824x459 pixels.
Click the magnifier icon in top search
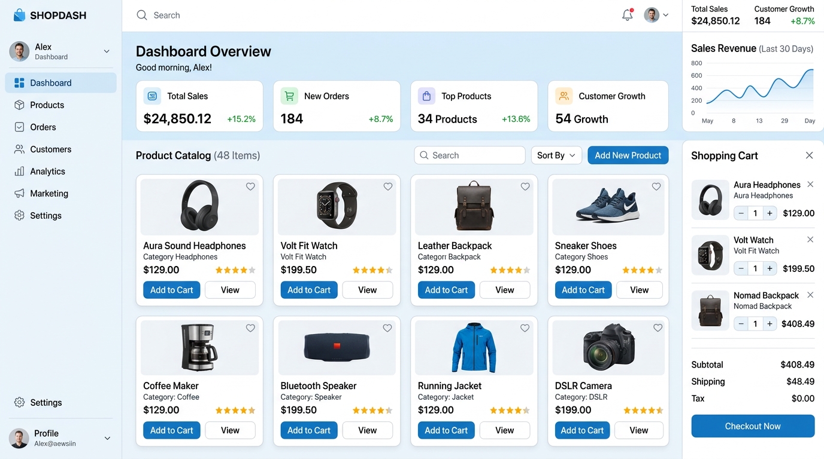tap(142, 15)
